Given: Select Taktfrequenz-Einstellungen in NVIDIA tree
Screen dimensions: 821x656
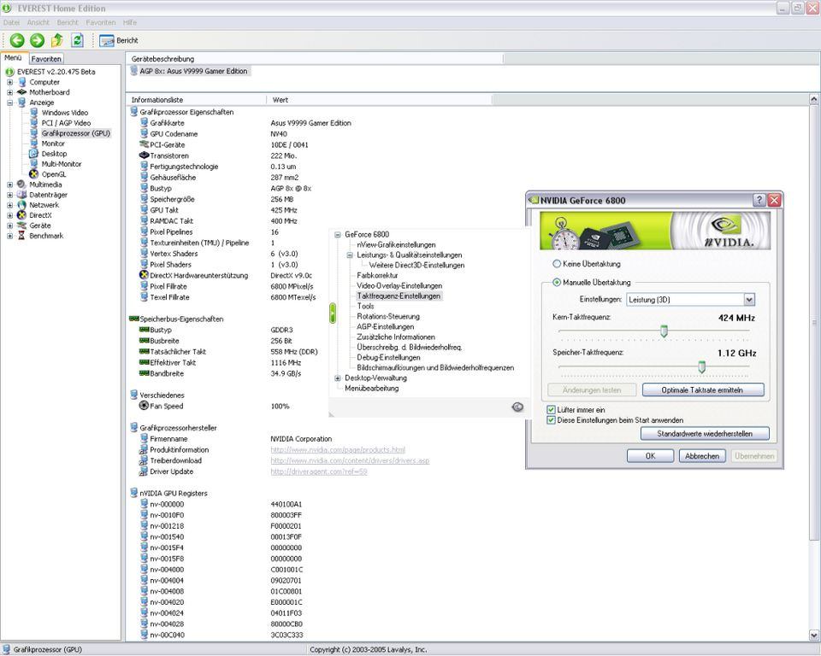Looking at the screenshot, I should point(399,296).
